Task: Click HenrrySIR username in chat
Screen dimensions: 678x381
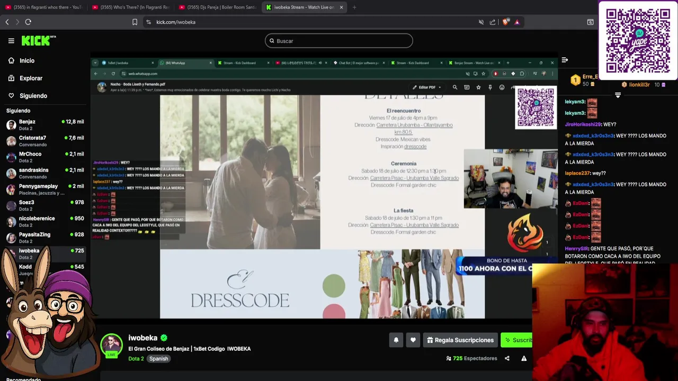Action: coord(576,249)
